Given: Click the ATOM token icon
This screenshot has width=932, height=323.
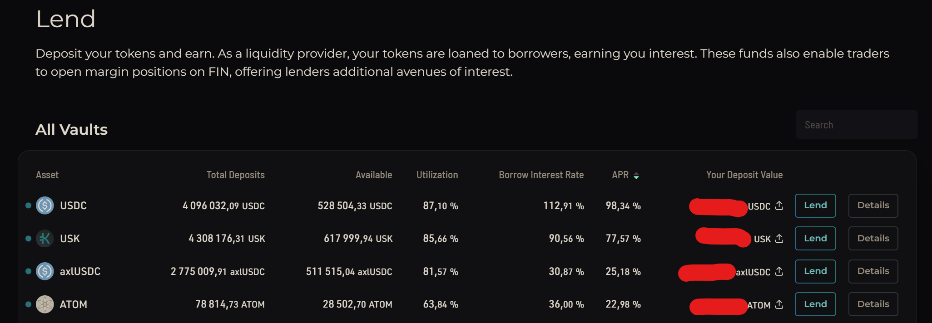Looking at the screenshot, I should click(45, 304).
